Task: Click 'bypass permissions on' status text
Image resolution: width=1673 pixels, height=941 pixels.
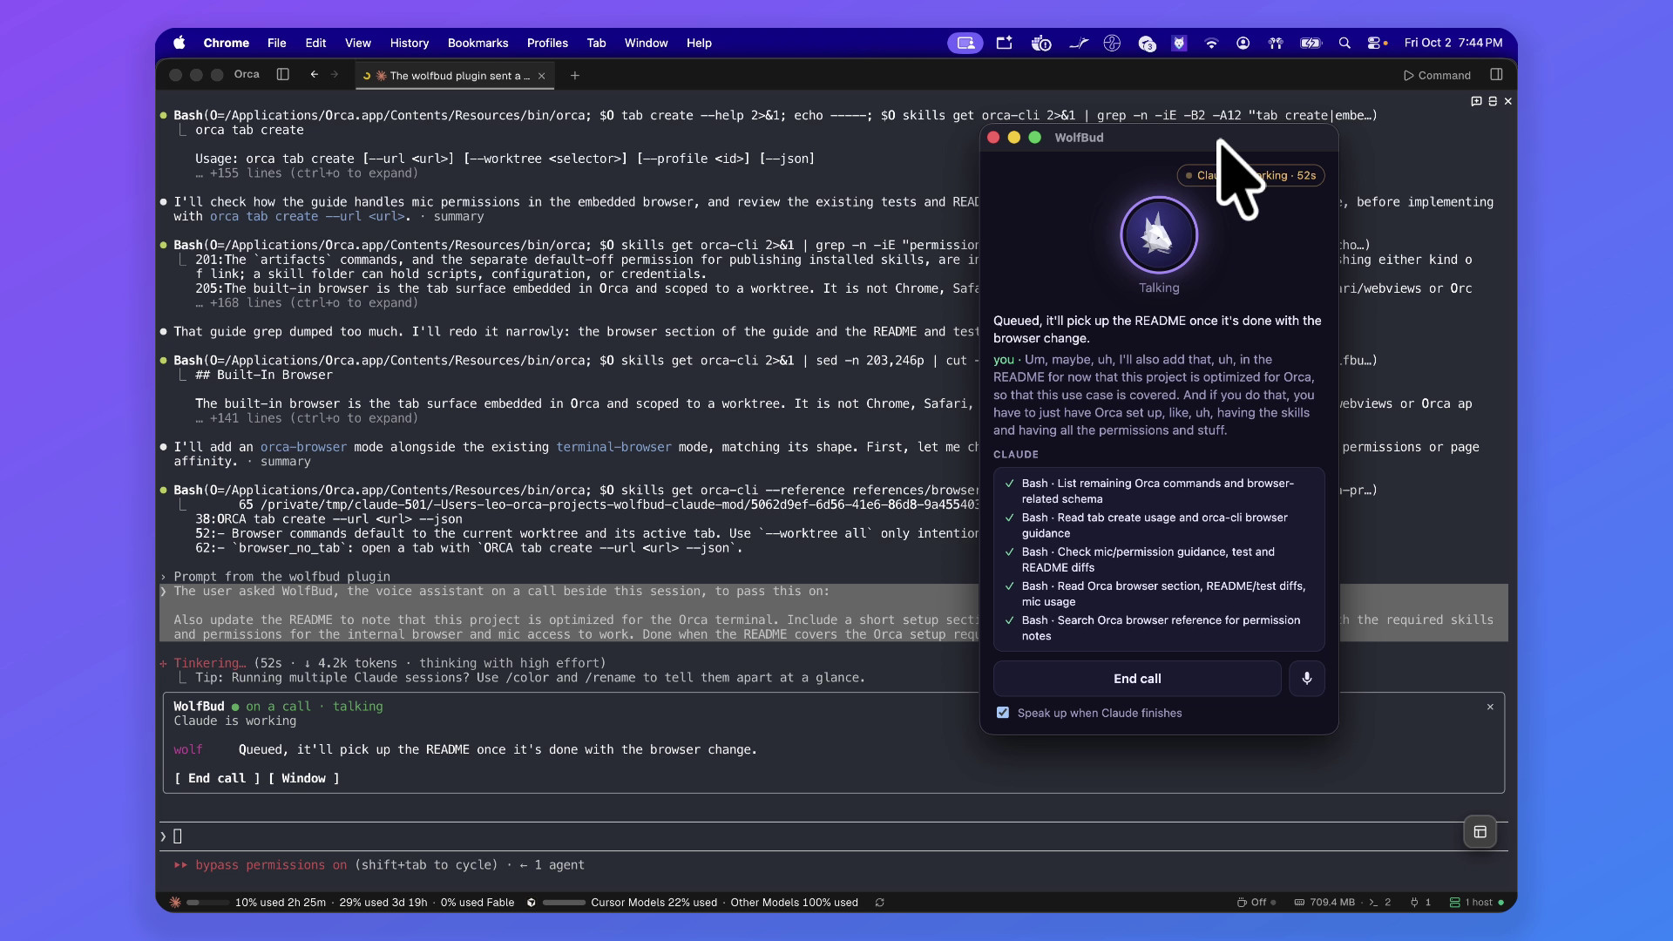Action: tap(271, 865)
